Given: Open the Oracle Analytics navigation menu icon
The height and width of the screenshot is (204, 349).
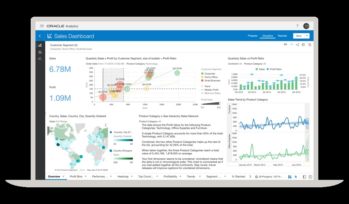Looking at the screenshot, I should (x=42, y=26).
